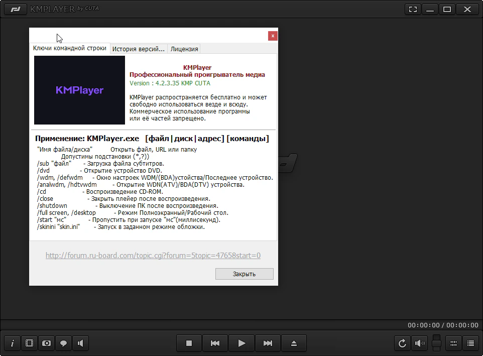Open the KMPlayer logo main menu
The width and height of the screenshot is (483, 356).
(15, 9)
